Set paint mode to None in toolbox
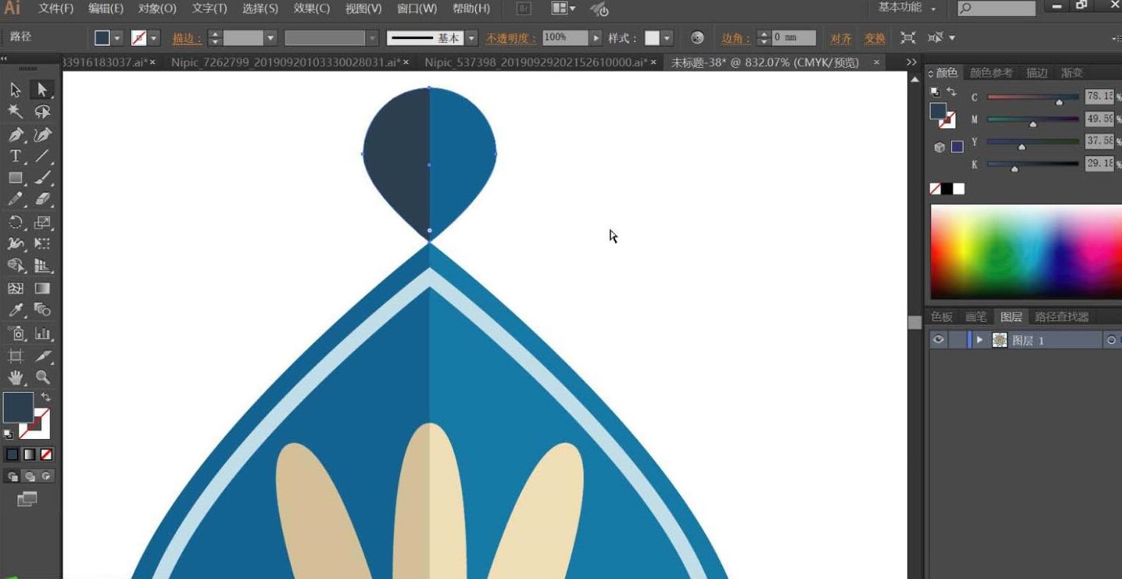 (x=46, y=455)
